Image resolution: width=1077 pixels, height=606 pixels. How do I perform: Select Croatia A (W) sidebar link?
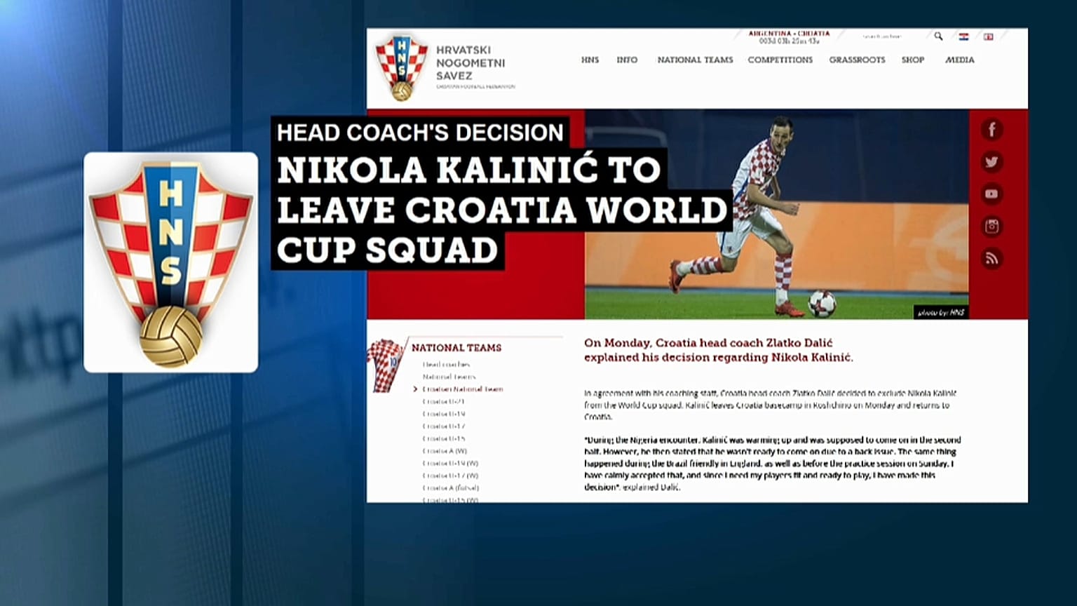(x=445, y=451)
